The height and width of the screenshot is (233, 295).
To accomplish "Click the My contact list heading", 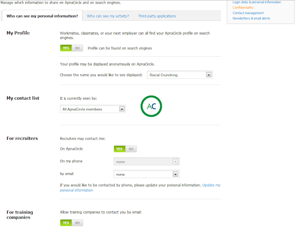I will point(23,98).
